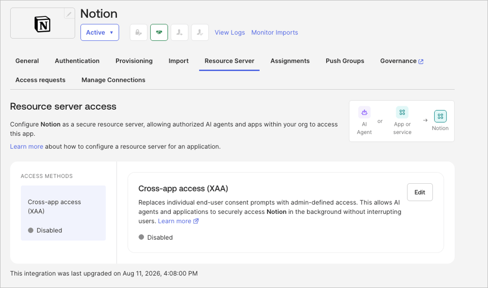
Task: Click the arrow icon in access diagram
Action: pos(425,120)
